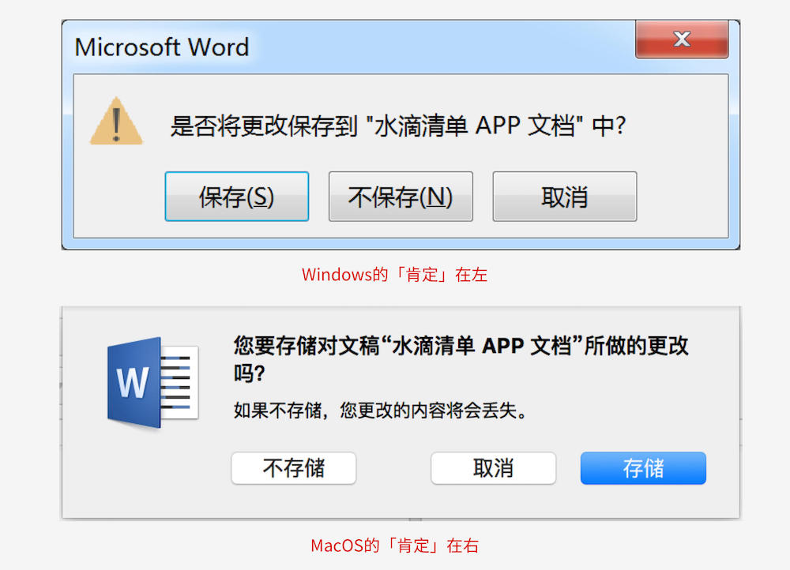Screen dimensions: 790x570
Task: Click the Microsoft Word title text
Action: point(162,47)
